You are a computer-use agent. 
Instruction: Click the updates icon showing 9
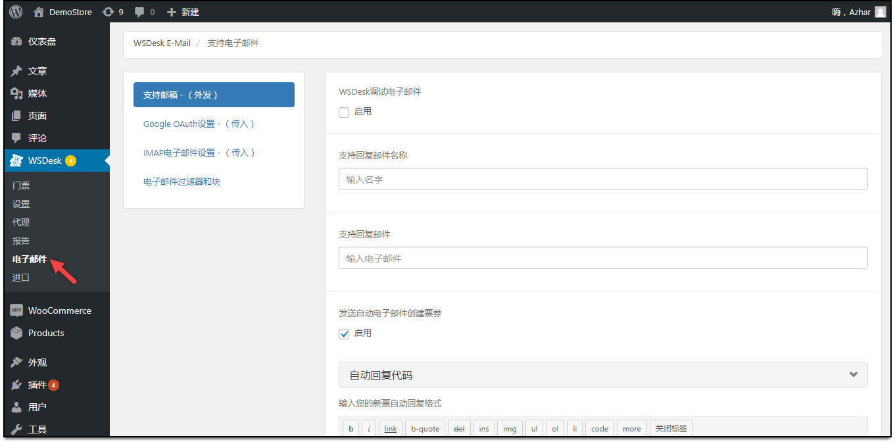(108, 12)
